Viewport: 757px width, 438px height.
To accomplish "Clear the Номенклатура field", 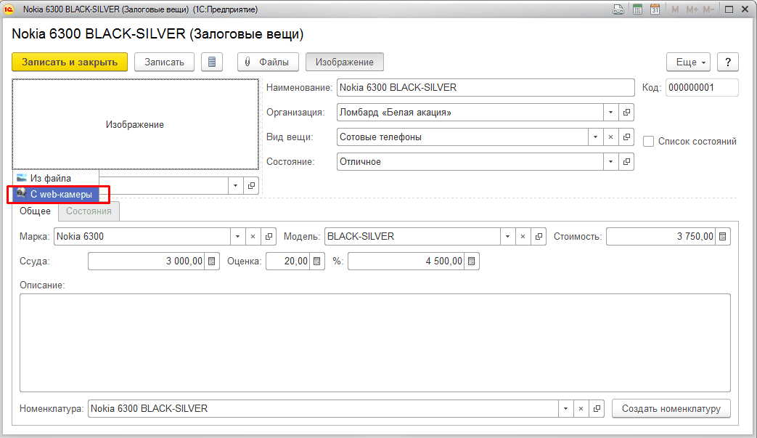I will click(581, 408).
